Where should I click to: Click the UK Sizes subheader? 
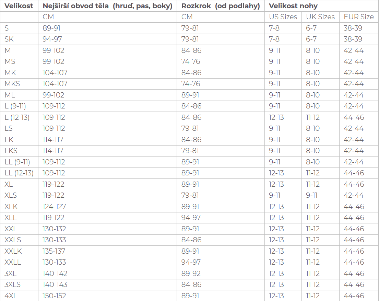320,17
